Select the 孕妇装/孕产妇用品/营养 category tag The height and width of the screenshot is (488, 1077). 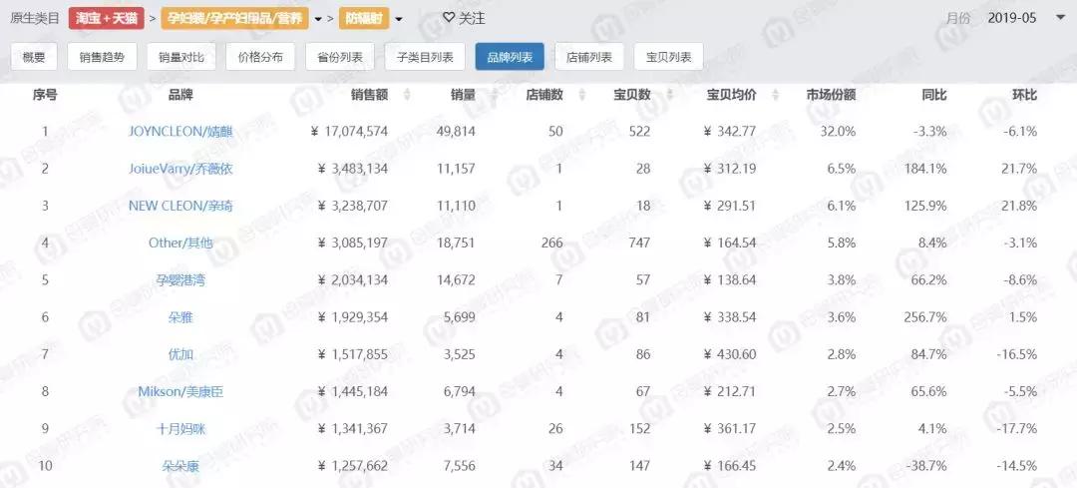(235, 19)
